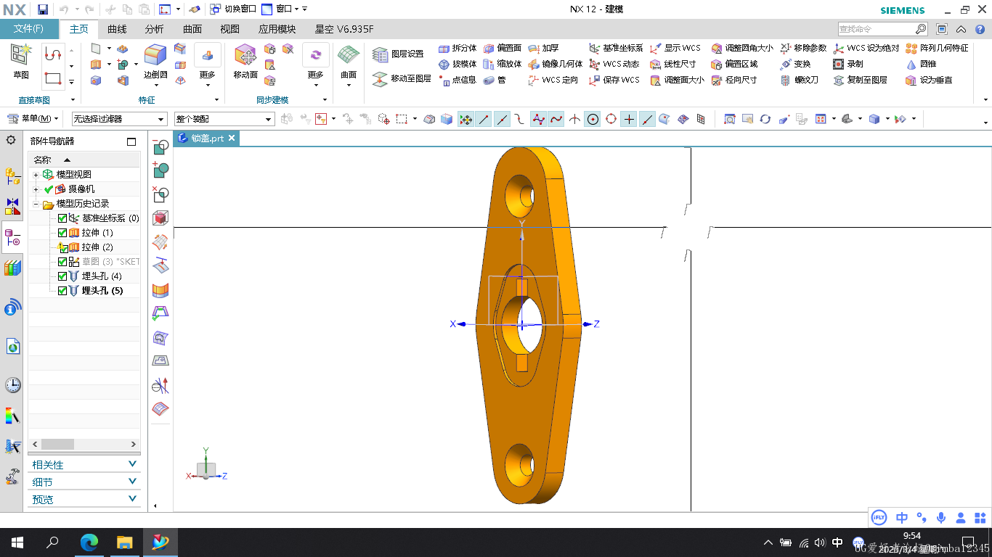This screenshot has width=992, height=557.
Task: Switch to the 曲面 ribbon tab
Action: (192, 29)
